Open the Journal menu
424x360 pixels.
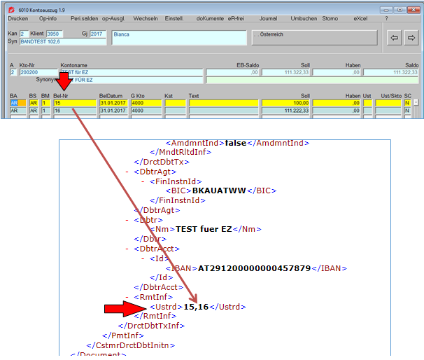pos(268,18)
